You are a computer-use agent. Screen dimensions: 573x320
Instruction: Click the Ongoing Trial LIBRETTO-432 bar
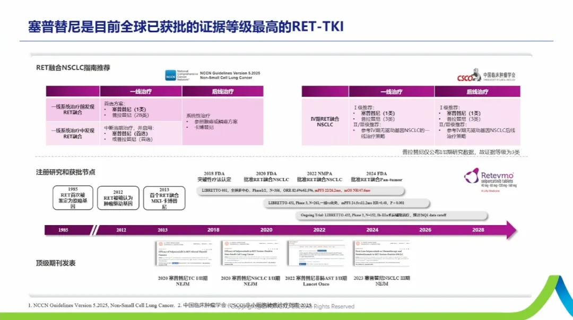(392, 215)
